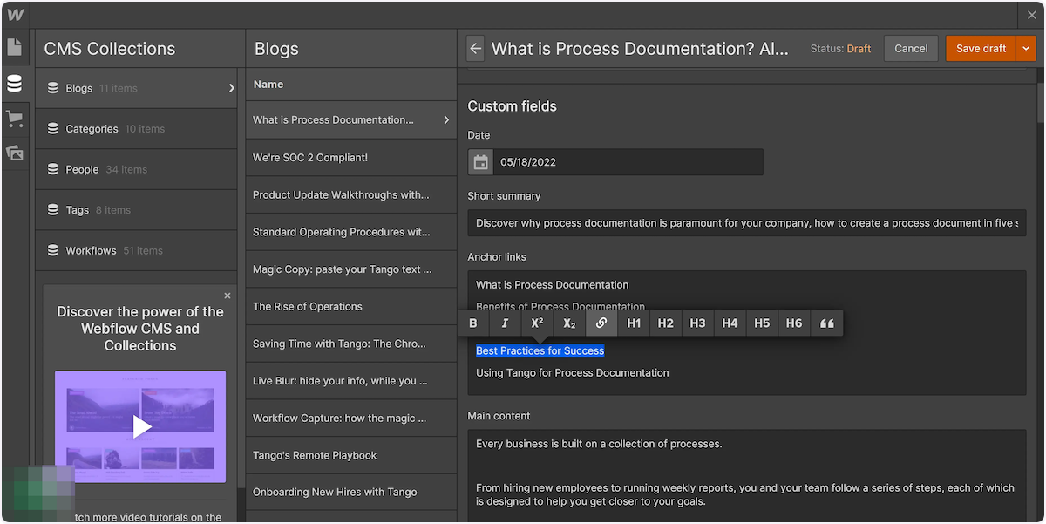1046x524 pixels.
Task: Click into the Date field 05/18/2022
Action: coord(628,162)
